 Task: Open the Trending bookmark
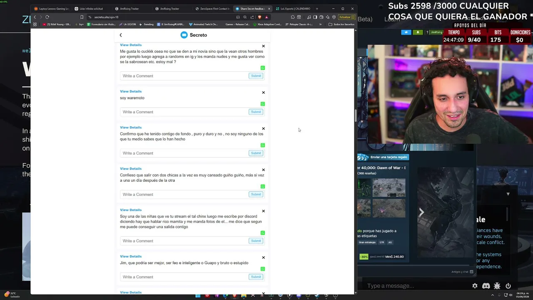[147, 24]
